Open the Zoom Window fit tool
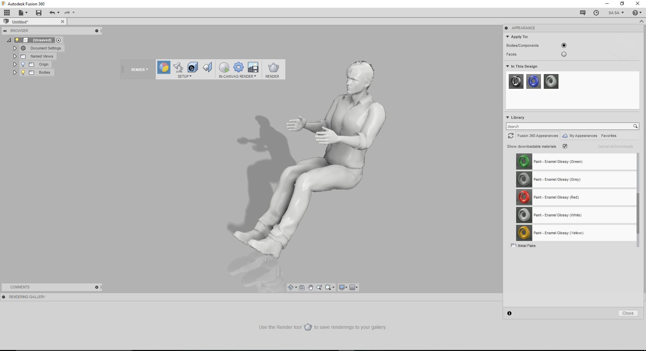Image resolution: width=646 pixels, height=351 pixels. click(328, 287)
